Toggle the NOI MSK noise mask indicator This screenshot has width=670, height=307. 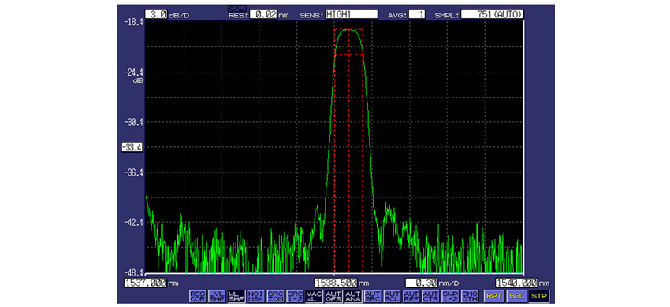tap(255, 296)
